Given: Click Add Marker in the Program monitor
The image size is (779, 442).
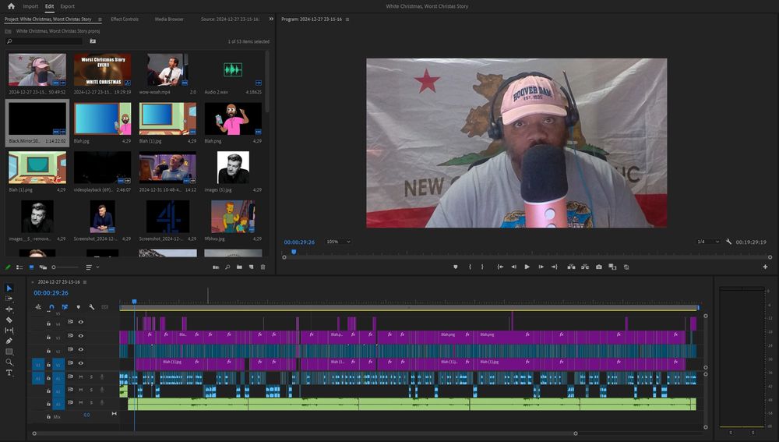Looking at the screenshot, I should (x=456, y=267).
